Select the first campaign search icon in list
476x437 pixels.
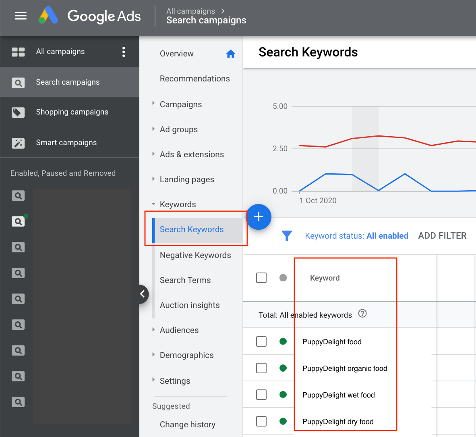click(x=18, y=196)
